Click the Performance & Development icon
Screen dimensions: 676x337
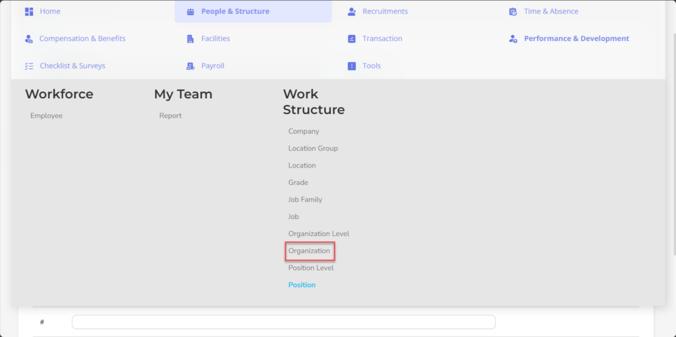click(x=513, y=39)
